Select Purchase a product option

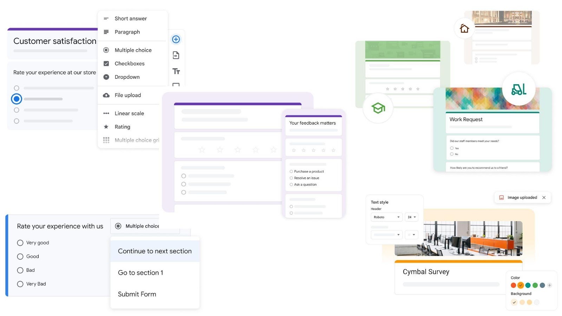pyautogui.click(x=291, y=171)
